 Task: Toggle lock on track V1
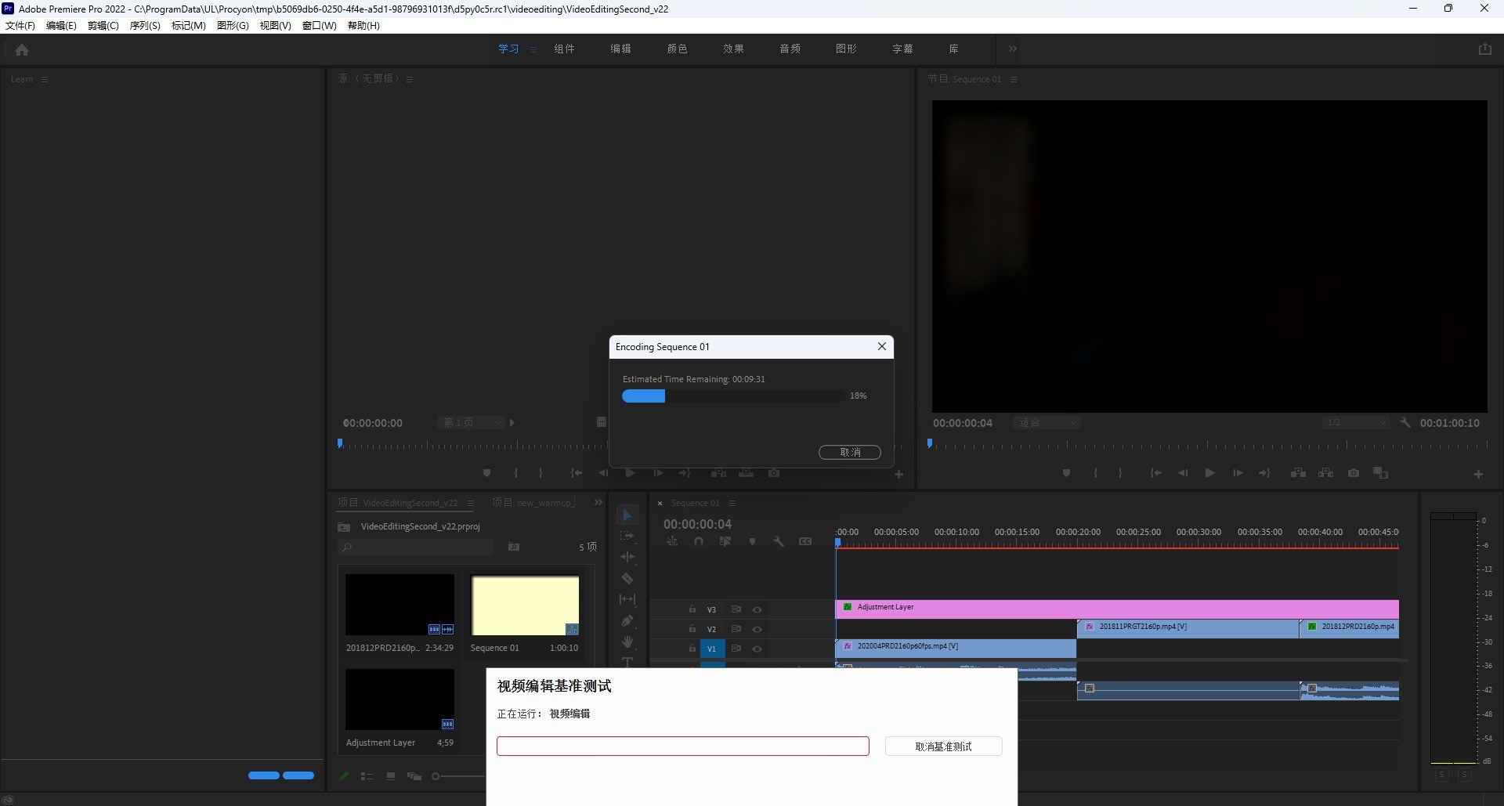click(692, 649)
